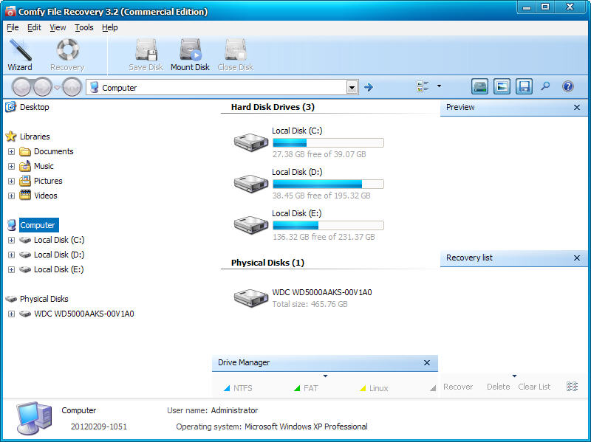Screen dimensions: 591x442
Task: Open the search magnifier tool
Action: (x=545, y=86)
